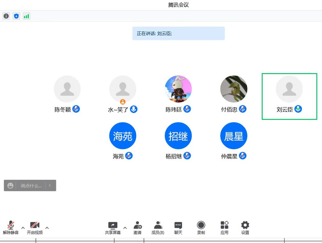Check the green network signal icon
Image resolution: width=322 pixels, height=243 pixels.
(27, 16)
